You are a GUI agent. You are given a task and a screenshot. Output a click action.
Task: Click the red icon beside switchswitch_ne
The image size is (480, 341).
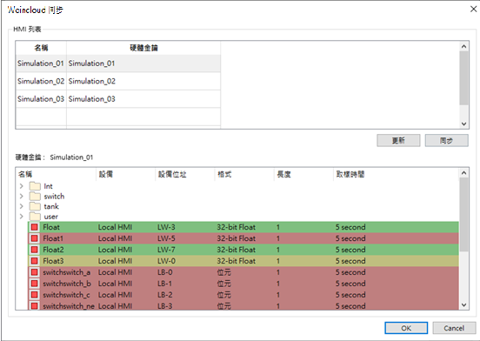(34, 306)
